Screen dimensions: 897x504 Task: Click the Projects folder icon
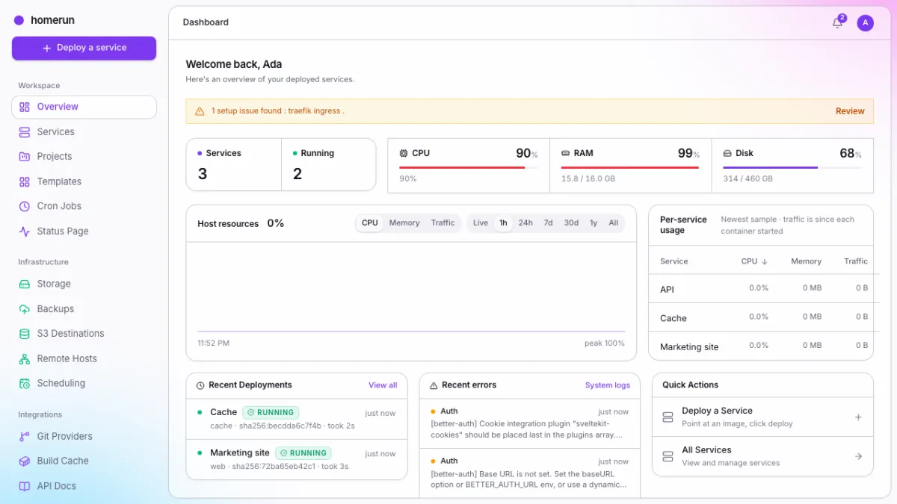tap(25, 157)
